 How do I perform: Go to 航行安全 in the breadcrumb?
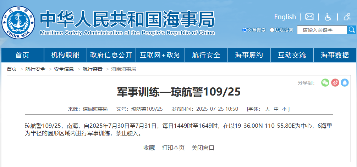click(x=35, y=69)
